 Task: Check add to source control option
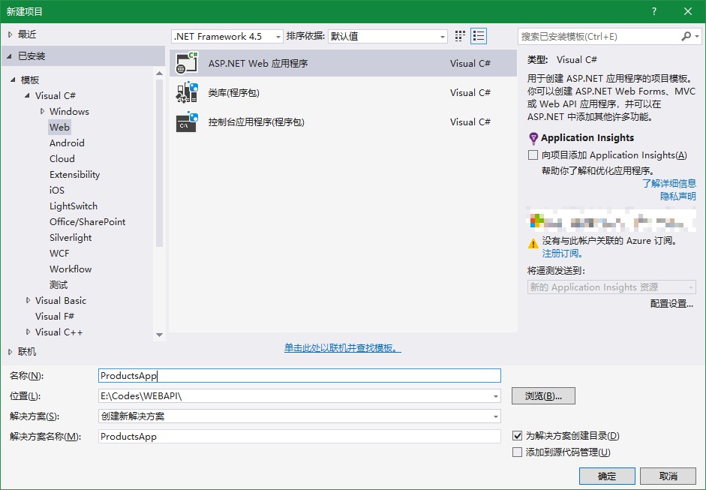click(x=517, y=452)
